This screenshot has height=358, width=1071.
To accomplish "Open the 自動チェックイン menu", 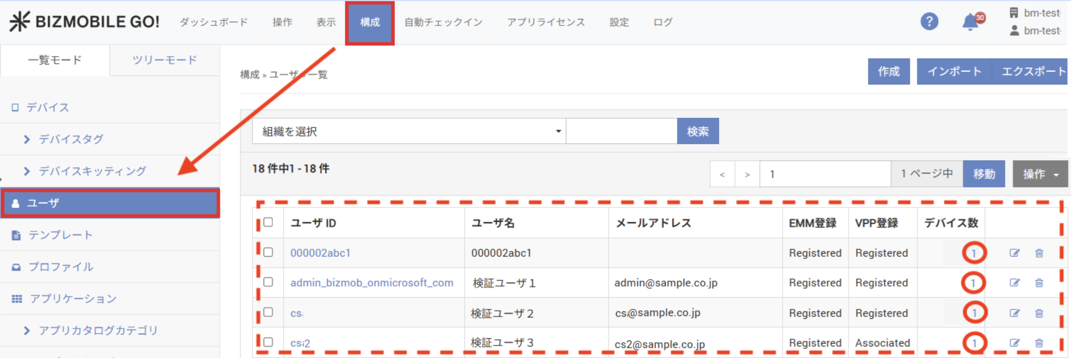I will click(443, 22).
